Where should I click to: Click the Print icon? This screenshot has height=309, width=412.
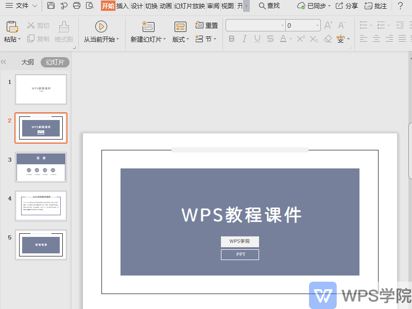[x=76, y=5]
